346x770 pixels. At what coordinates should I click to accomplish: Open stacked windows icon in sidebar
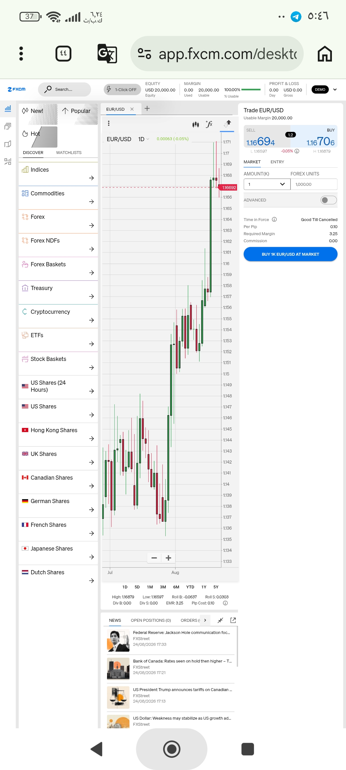(x=8, y=126)
